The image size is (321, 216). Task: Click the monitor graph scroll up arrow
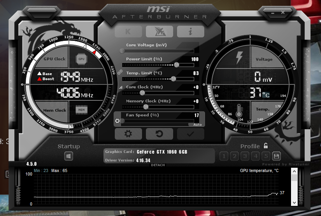pos(294,171)
